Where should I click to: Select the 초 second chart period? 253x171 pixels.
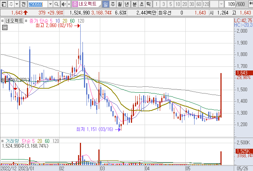[x=142, y=4]
